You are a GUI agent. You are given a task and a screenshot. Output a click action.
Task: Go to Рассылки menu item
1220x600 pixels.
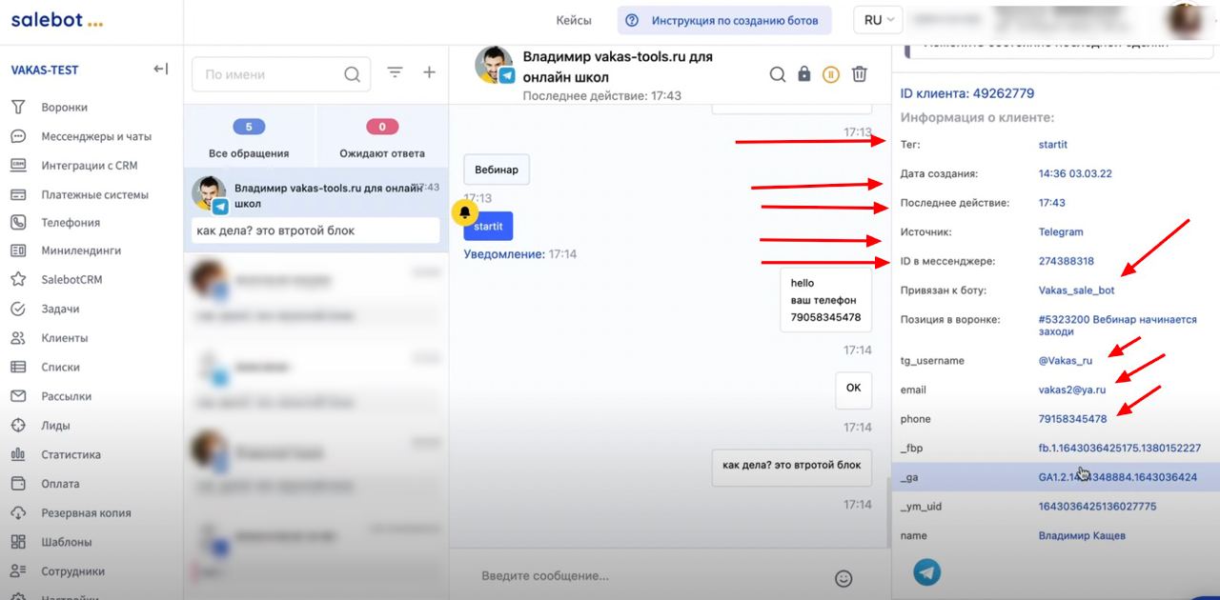tap(66, 396)
